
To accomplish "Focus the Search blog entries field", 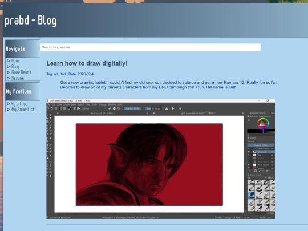I will (x=151, y=47).
